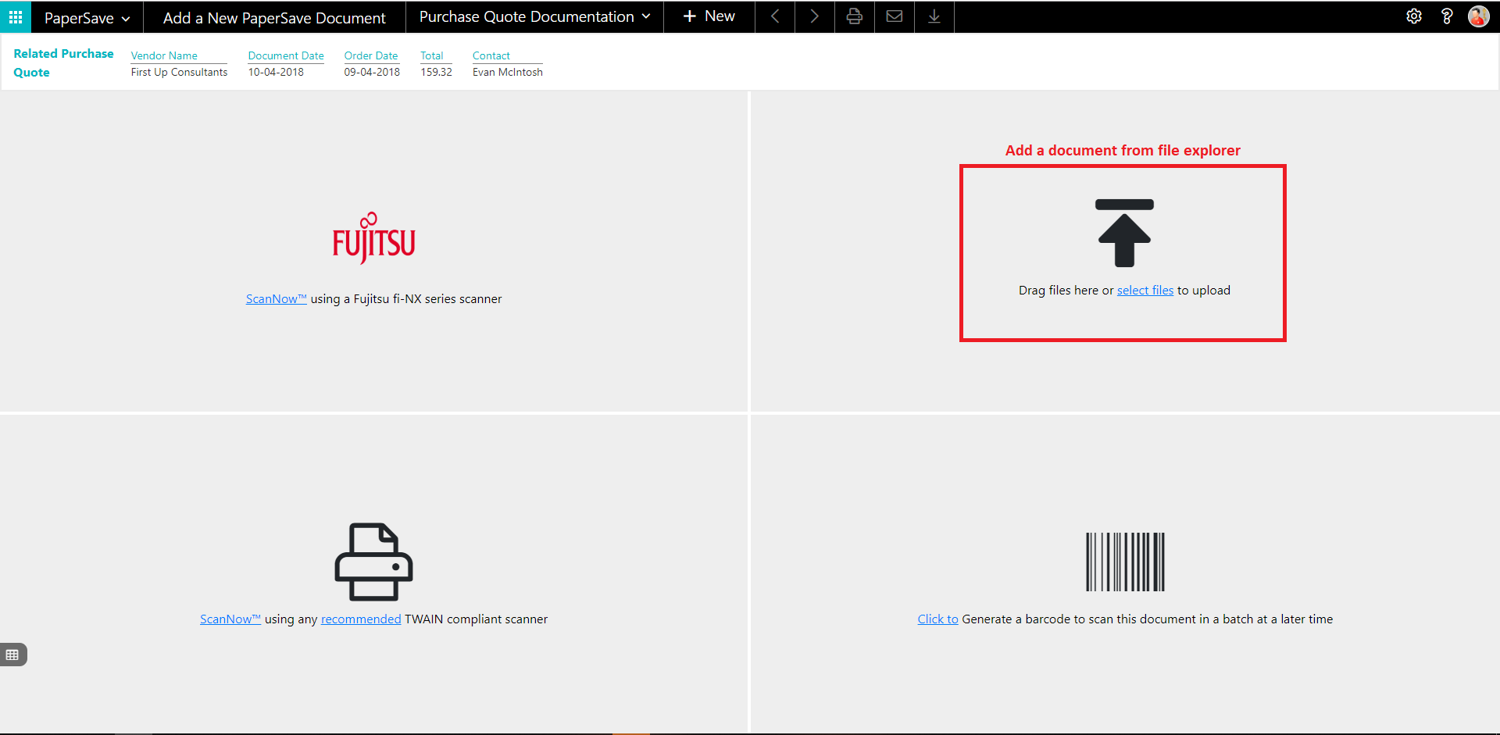Open the small table widget at left edge
The image size is (1500, 735).
pyautogui.click(x=12, y=655)
